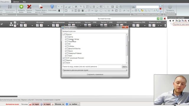This screenshot has width=189, height=106.
Task: Click the Проверить подключение gear icon
Action: click(170, 7)
